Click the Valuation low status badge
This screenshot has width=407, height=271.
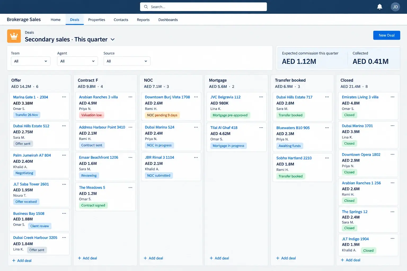click(91, 115)
